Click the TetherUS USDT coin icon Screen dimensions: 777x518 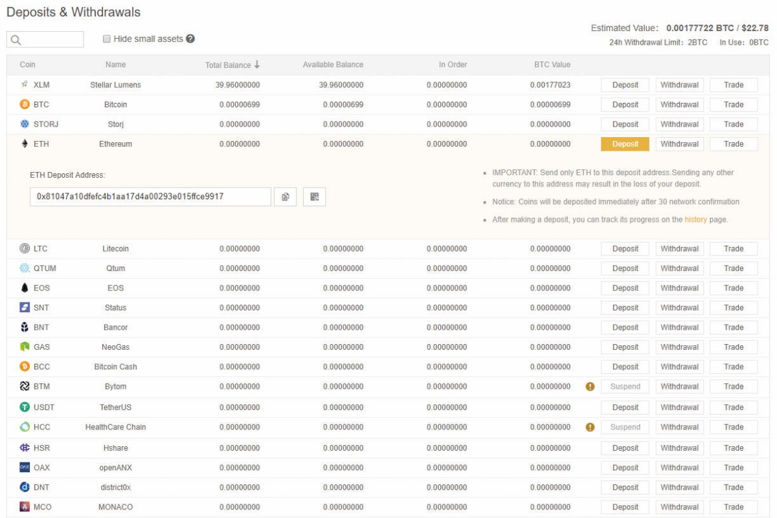pos(25,407)
